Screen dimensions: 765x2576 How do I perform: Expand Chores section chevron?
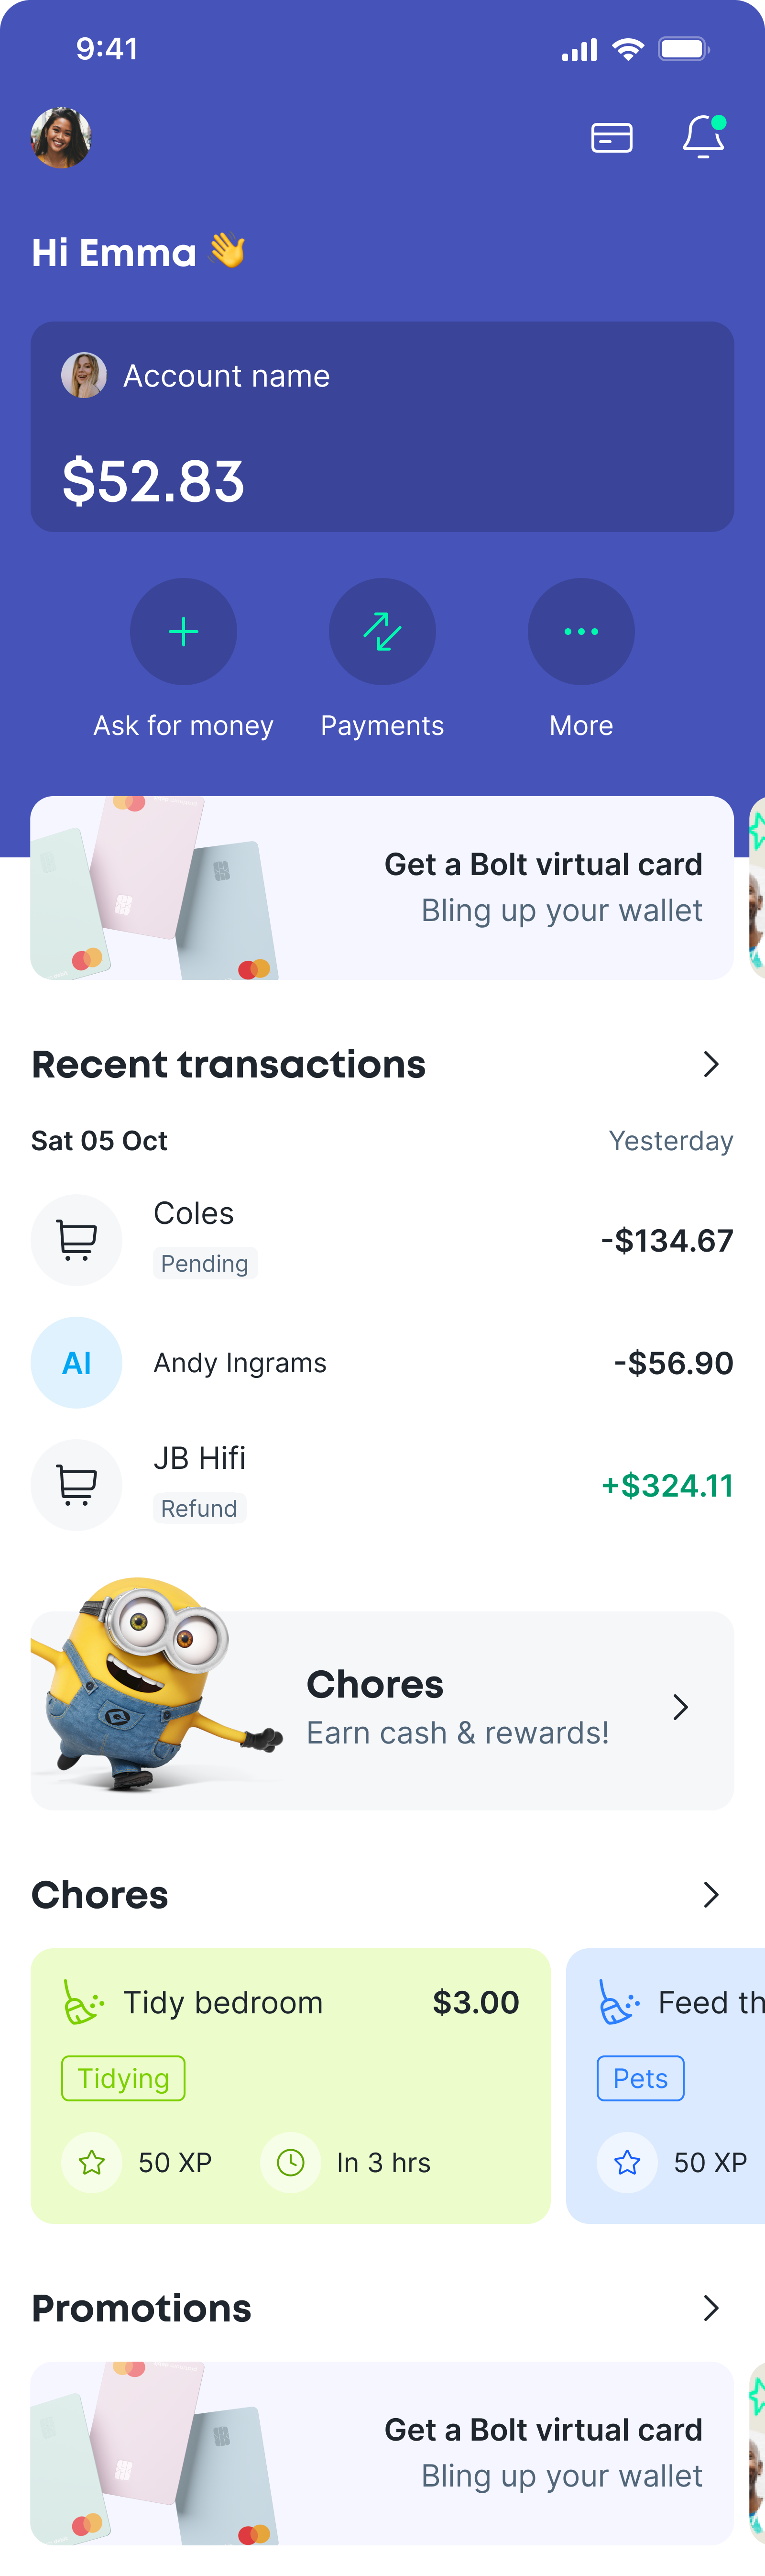point(710,1895)
